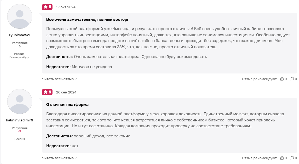
Task: Expand first review via "Читать весь отзыв"
Action: (x=58, y=79)
